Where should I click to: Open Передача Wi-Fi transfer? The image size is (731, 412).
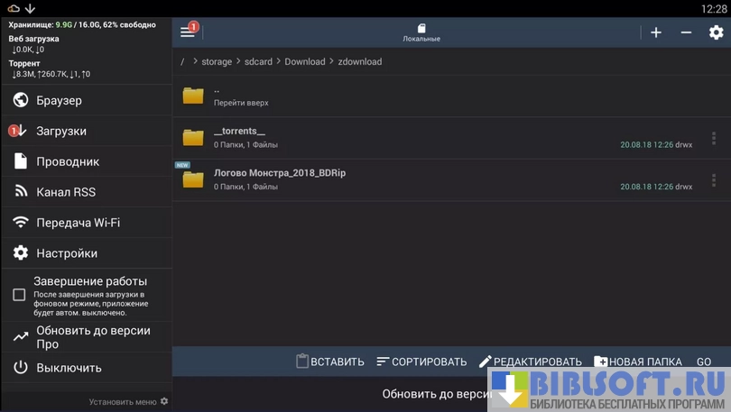[x=78, y=223]
